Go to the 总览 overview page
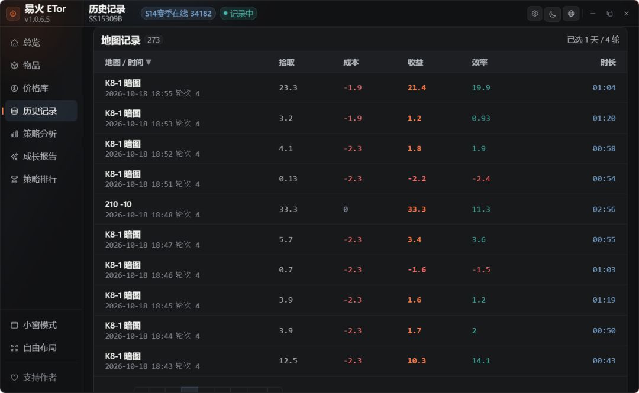The image size is (639, 393). (x=41, y=43)
